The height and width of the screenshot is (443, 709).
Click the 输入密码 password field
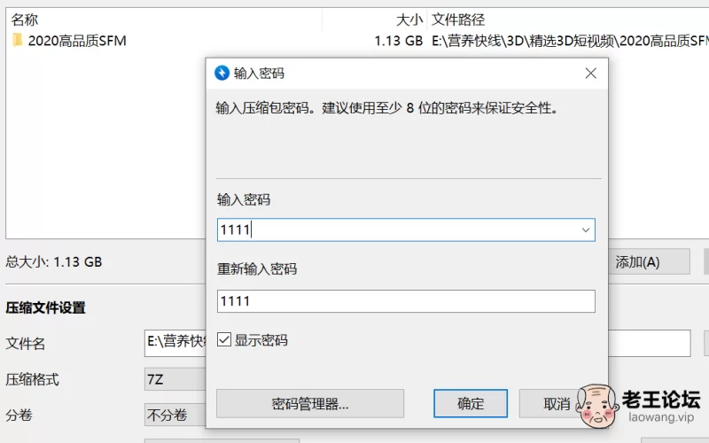tap(406, 230)
